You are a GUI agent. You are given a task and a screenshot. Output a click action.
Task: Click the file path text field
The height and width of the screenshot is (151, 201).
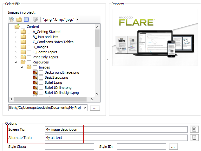tap(46, 108)
